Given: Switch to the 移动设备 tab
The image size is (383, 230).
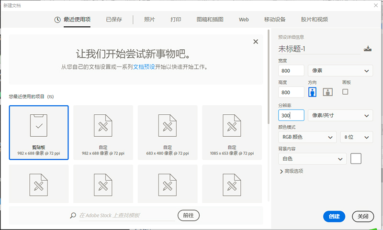Looking at the screenshot, I should (275, 20).
